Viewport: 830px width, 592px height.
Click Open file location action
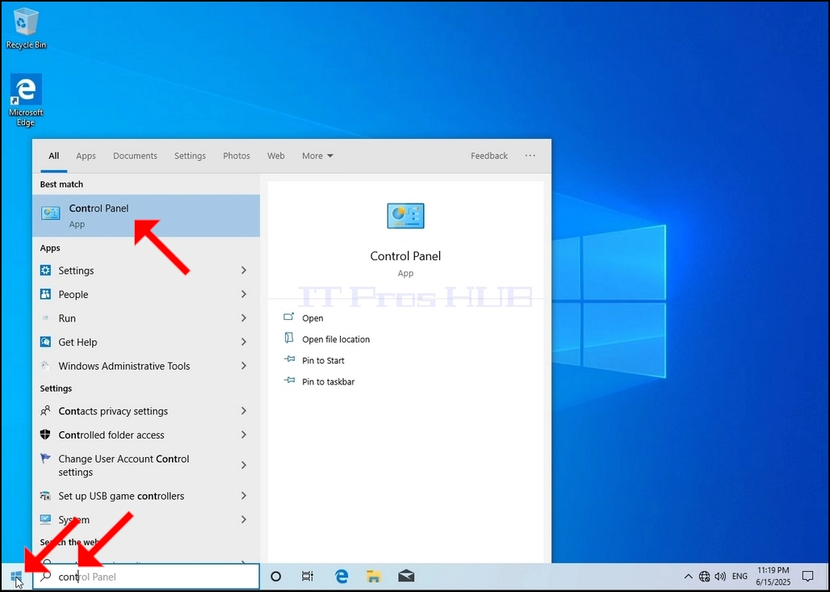pyautogui.click(x=327, y=339)
